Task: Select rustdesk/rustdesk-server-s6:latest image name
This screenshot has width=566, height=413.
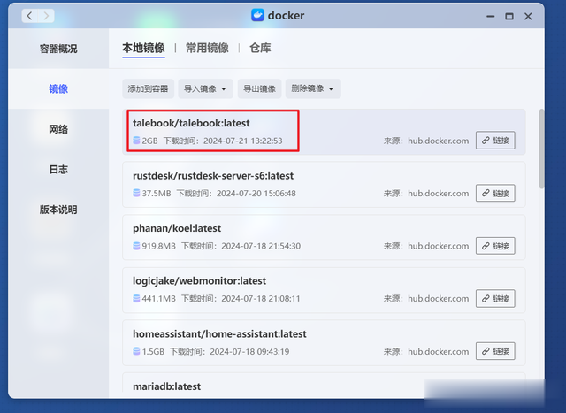Action: [213, 176]
